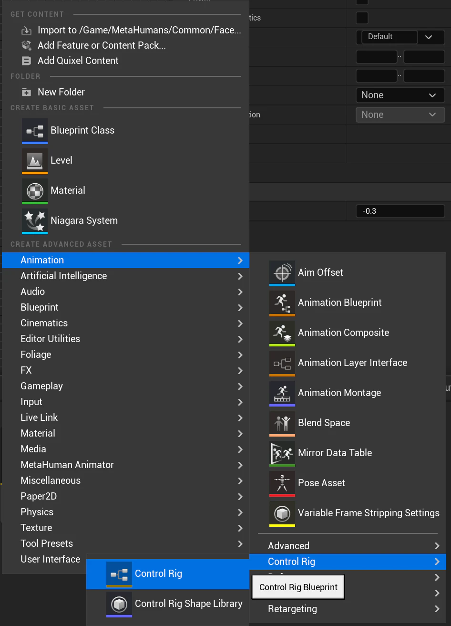
Task: Click the Add Quixel Content icon
Action: tap(26, 61)
